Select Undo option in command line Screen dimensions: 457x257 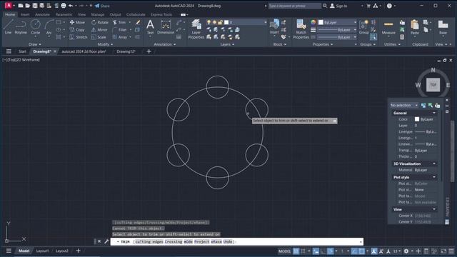(228, 241)
